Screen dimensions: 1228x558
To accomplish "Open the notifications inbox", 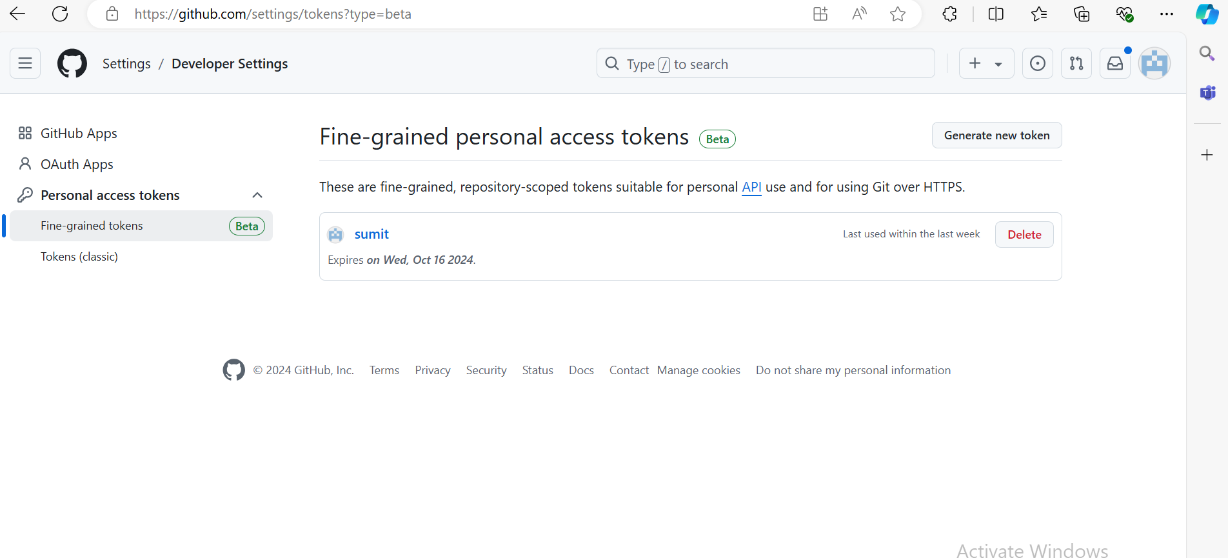I will (x=1114, y=63).
